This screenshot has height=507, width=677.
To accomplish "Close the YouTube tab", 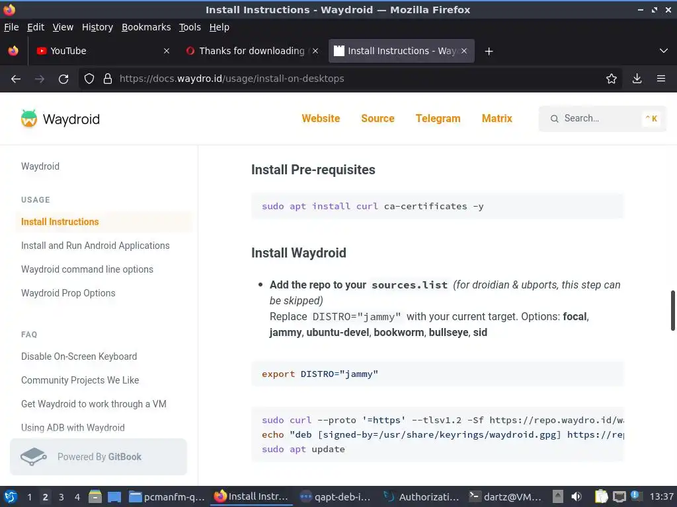I will (x=167, y=51).
